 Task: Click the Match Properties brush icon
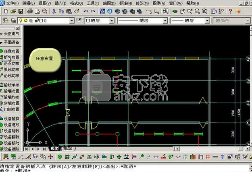click(x=77, y=11)
